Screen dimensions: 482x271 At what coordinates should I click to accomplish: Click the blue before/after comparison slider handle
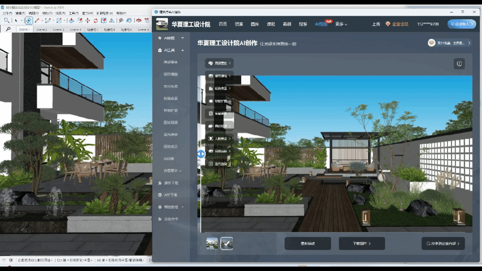(201, 154)
